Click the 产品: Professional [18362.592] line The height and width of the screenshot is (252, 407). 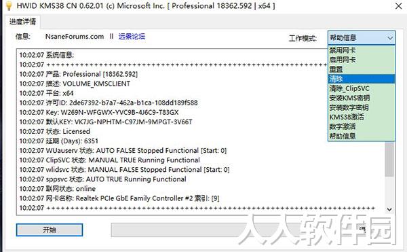pos(79,74)
